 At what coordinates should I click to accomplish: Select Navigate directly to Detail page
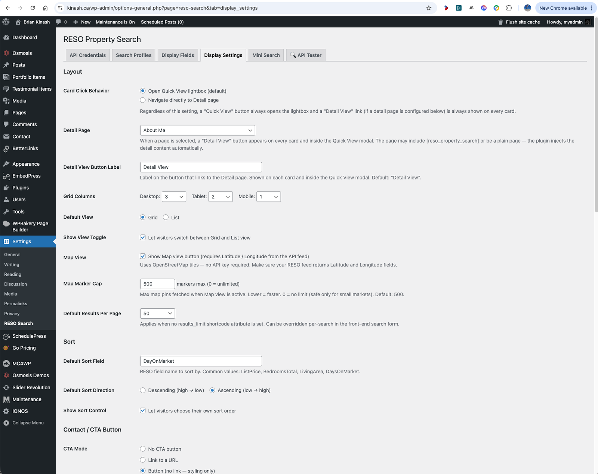[143, 100]
